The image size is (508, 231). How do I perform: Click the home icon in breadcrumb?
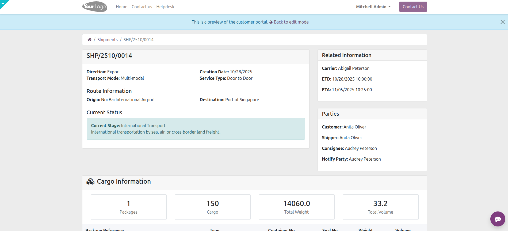(89, 40)
